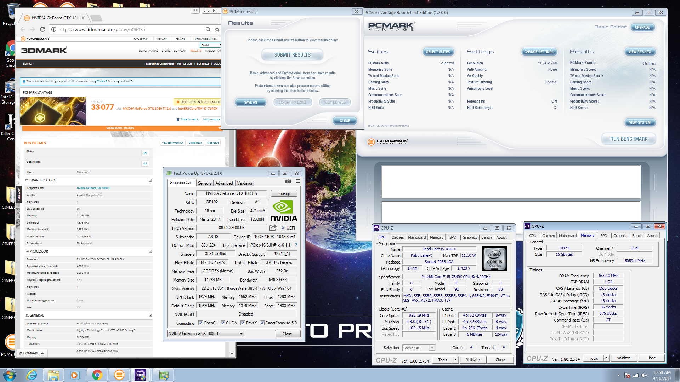Viewport: 680px width, 382px height.
Task: Click Show Result Details orange bar
Action: tap(120, 128)
